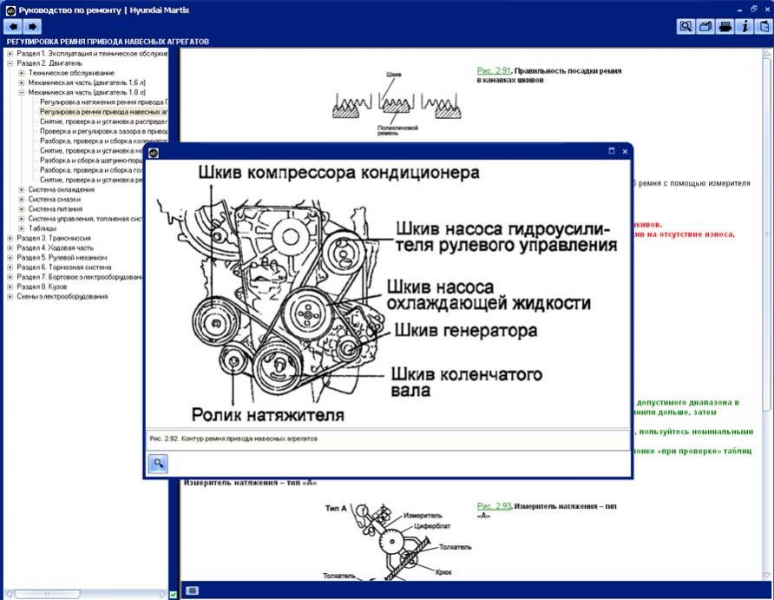Expand Раздел 6. Тормозная система node

[x=10, y=267]
